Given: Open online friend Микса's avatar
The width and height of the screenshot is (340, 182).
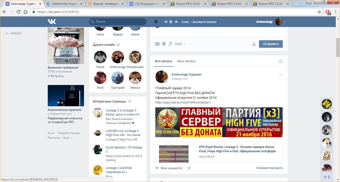Looking at the screenshot, I should [135, 78].
